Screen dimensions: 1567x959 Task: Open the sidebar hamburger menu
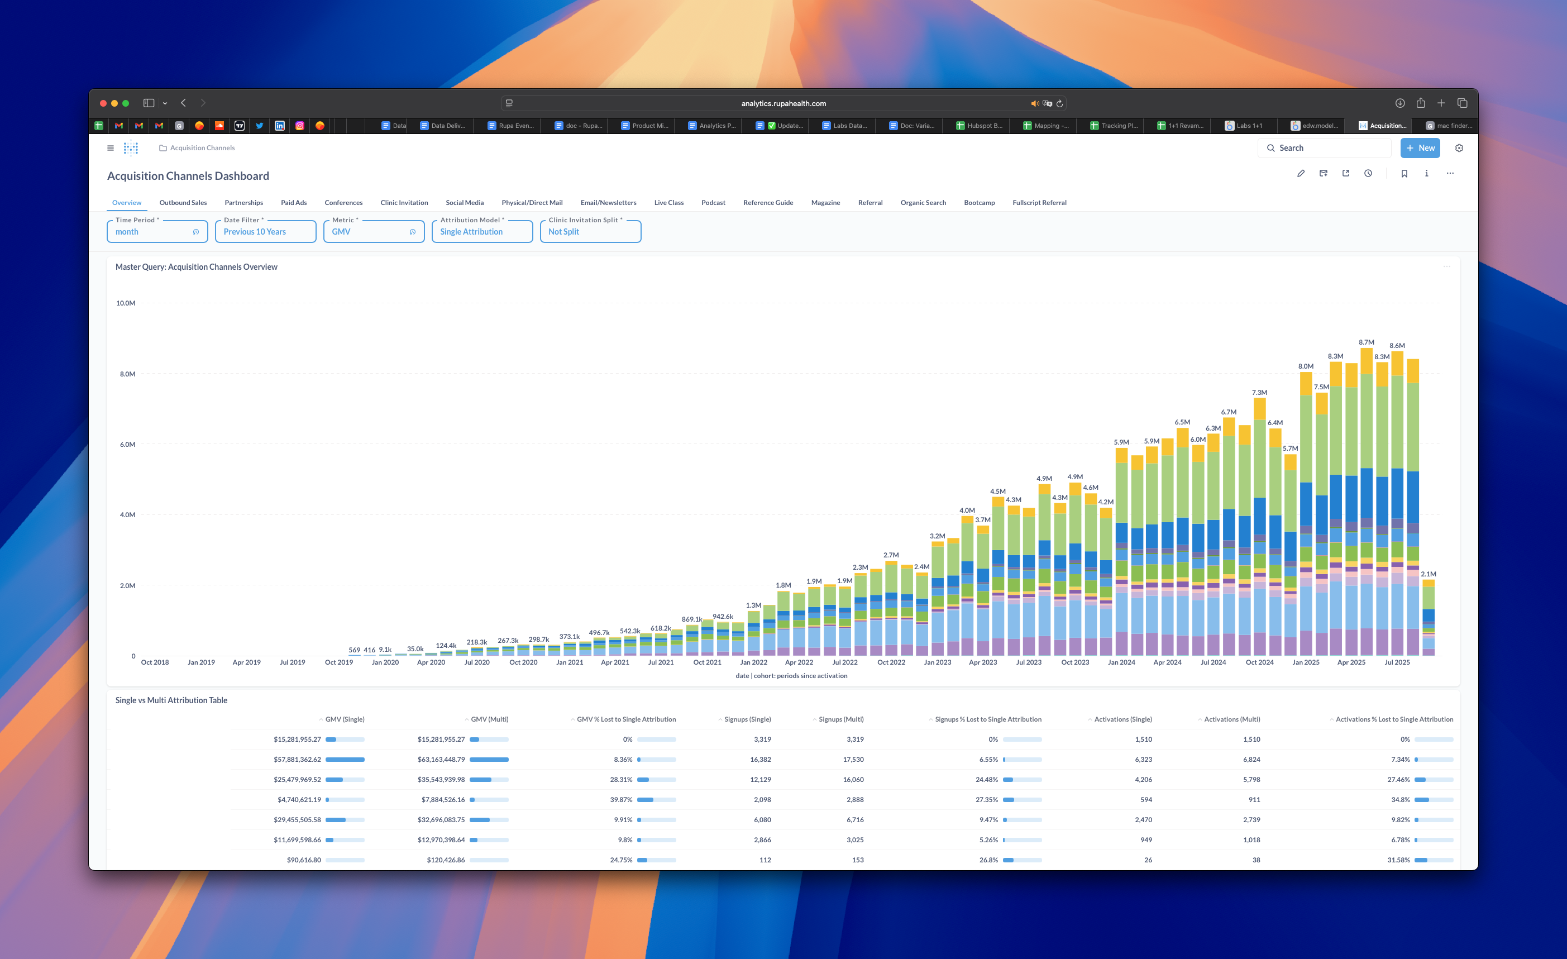click(110, 147)
